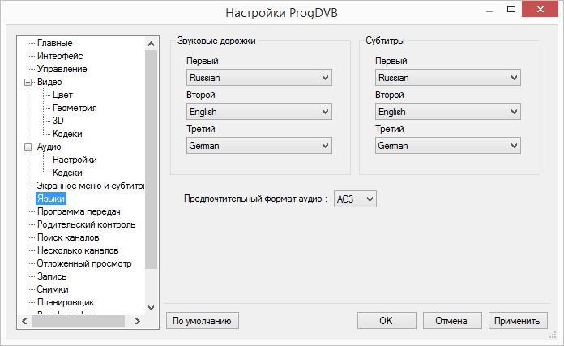Open preferred audio format AC3 dropdown

click(x=357, y=199)
